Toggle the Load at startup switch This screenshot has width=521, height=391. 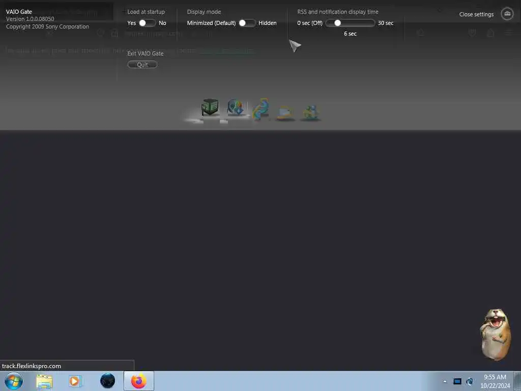click(x=147, y=23)
